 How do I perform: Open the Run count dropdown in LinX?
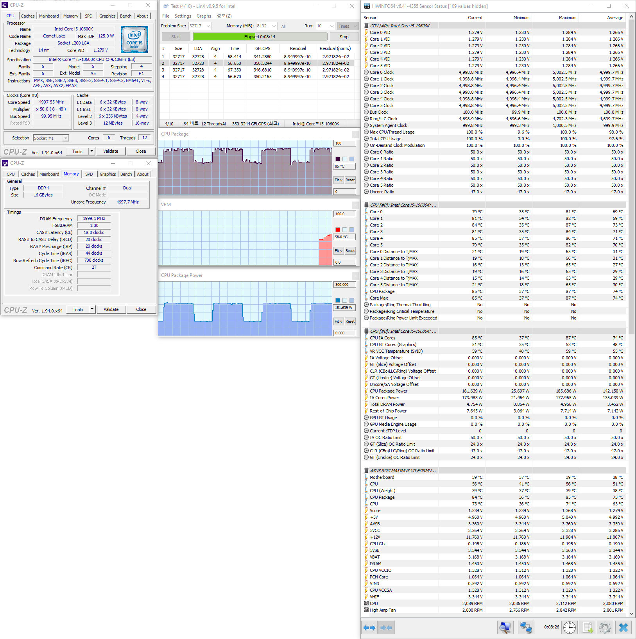(x=332, y=26)
